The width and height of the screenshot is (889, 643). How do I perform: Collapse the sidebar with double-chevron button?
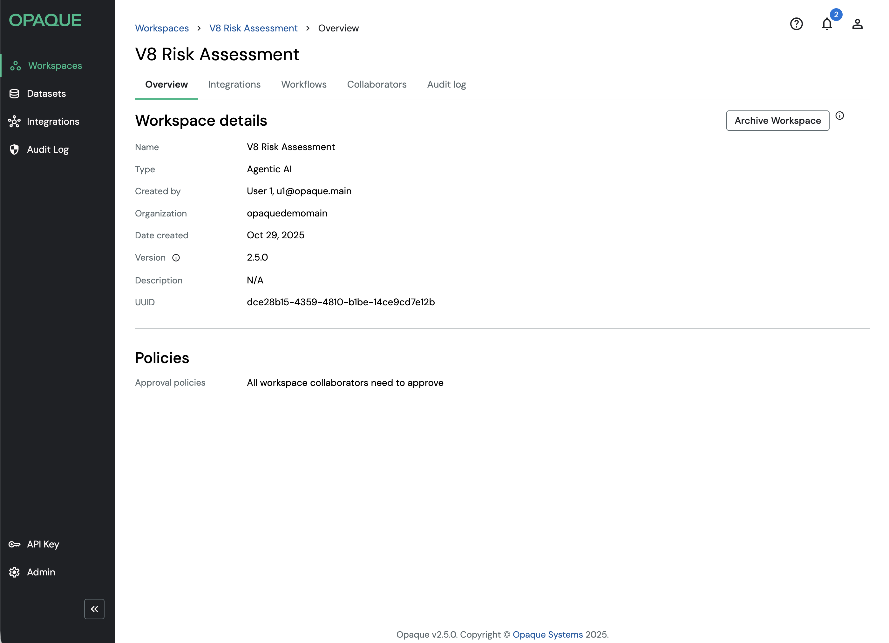94,609
